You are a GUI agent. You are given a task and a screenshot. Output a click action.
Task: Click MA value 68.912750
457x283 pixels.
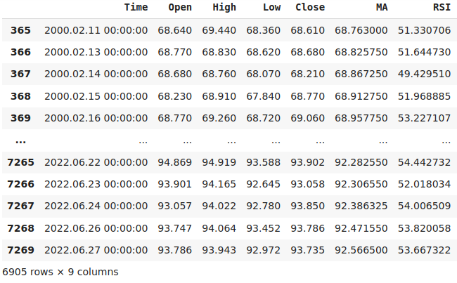(x=361, y=96)
